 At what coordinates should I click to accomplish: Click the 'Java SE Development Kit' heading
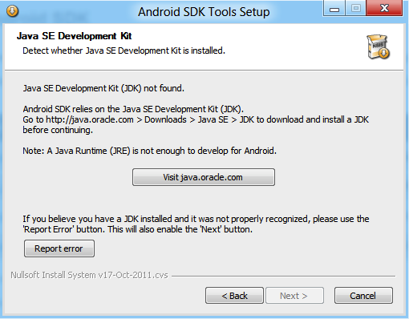pos(74,36)
